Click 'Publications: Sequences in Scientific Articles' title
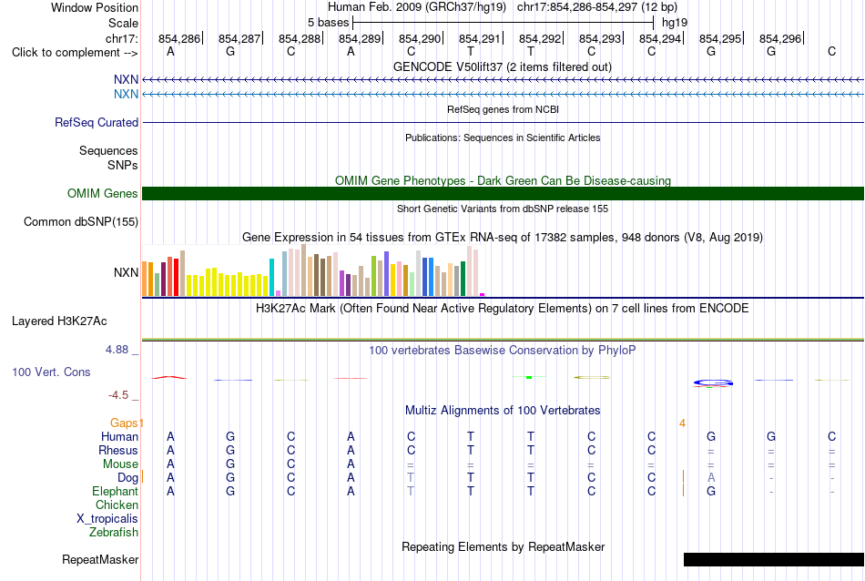This screenshot has width=865, height=581. 503,138
